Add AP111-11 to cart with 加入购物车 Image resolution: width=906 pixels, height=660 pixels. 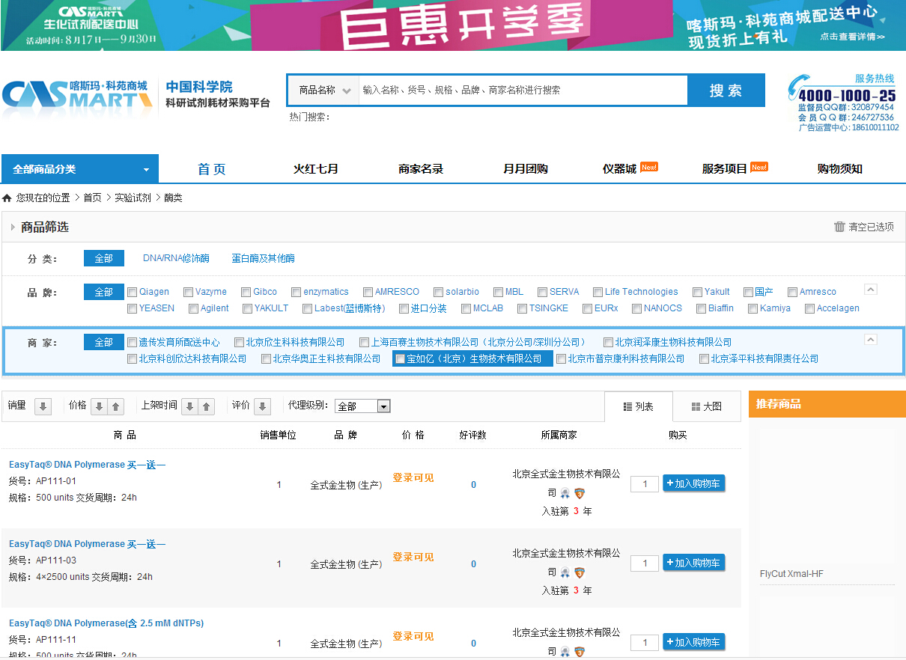click(x=694, y=642)
